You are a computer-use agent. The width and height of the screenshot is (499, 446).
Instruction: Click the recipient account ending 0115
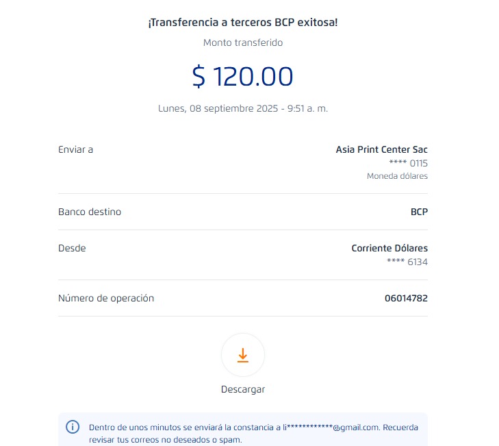[x=408, y=163]
